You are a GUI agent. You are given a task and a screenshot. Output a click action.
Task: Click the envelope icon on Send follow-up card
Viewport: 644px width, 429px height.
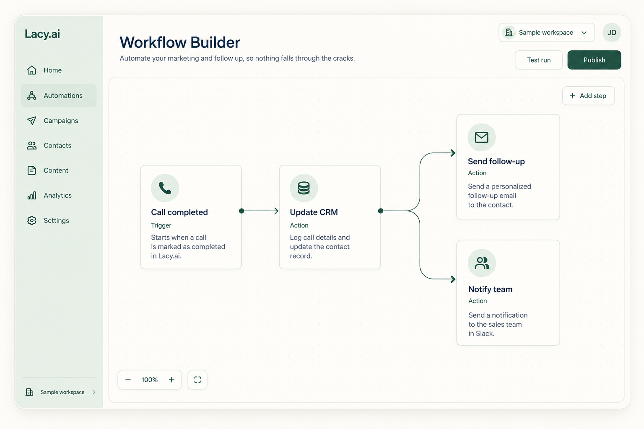[482, 137]
